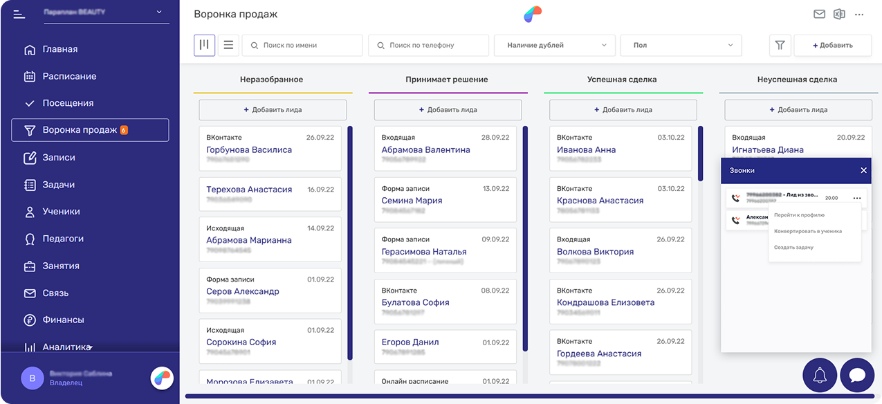Open the mail envelope icon in header
The height and width of the screenshot is (404, 882).
819,14
